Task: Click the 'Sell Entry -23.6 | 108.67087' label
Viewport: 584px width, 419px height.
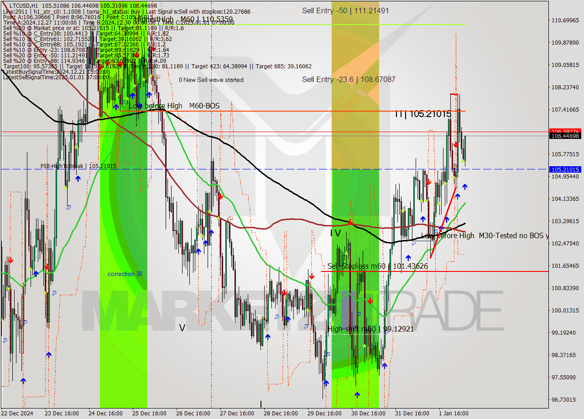Action: [x=349, y=79]
